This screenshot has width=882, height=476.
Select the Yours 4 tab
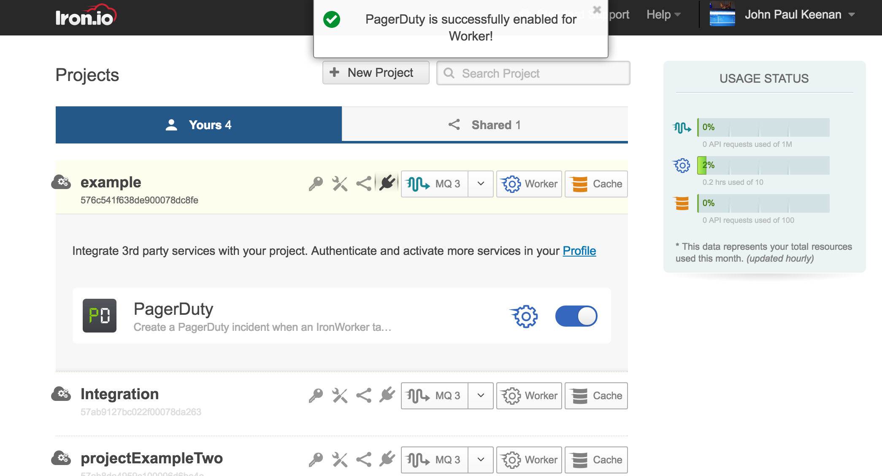coord(198,124)
